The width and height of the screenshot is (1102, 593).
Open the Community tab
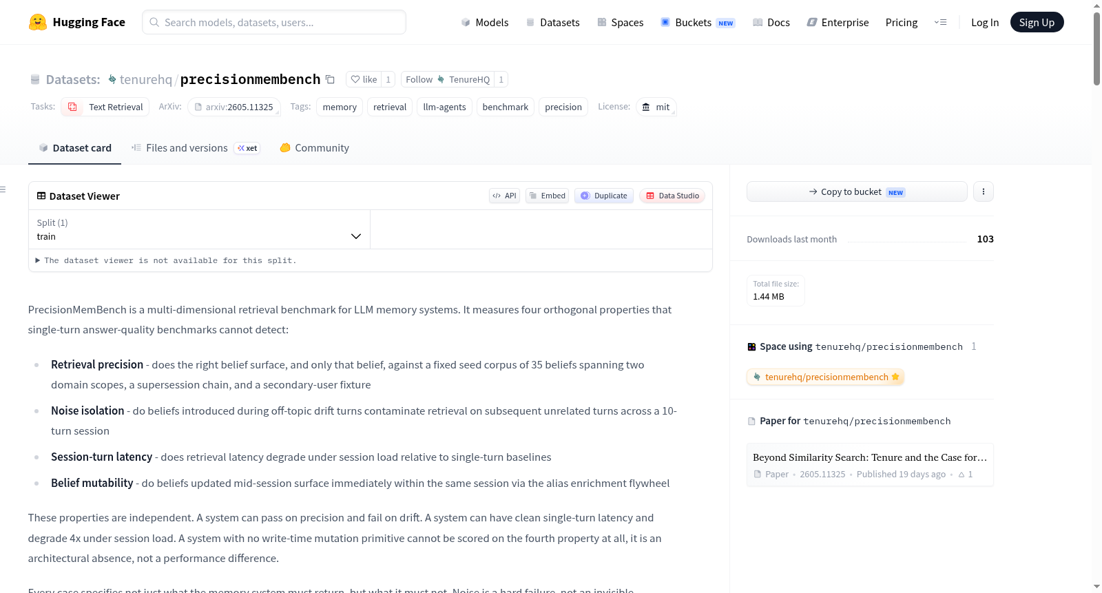pos(315,148)
